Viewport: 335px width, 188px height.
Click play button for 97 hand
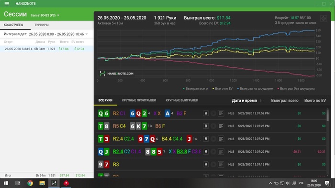point(213,164)
